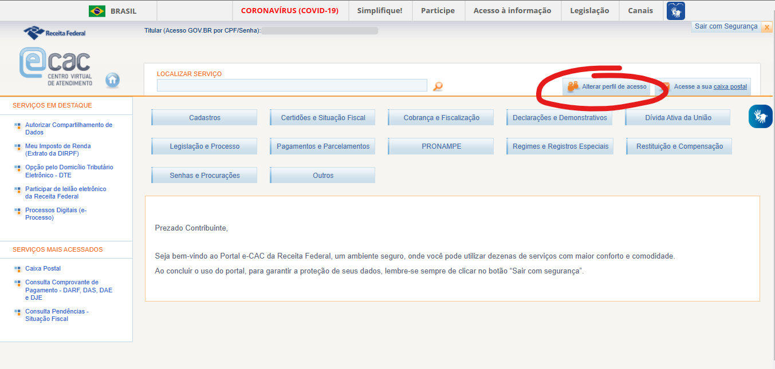Click the mailbox envelope icon
Image resolution: width=775 pixels, height=369 pixels.
coord(665,87)
